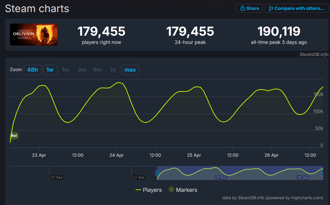
Task: Click the 190,119 all-time peak figure
Action: [279, 32]
